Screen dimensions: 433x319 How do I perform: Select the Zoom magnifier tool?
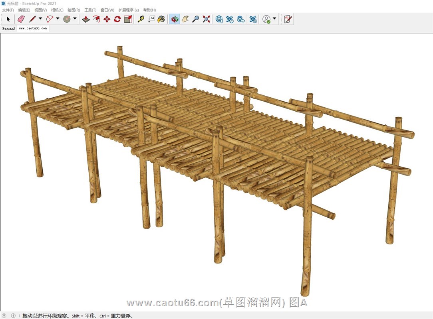pyautogui.click(x=195, y=19)
